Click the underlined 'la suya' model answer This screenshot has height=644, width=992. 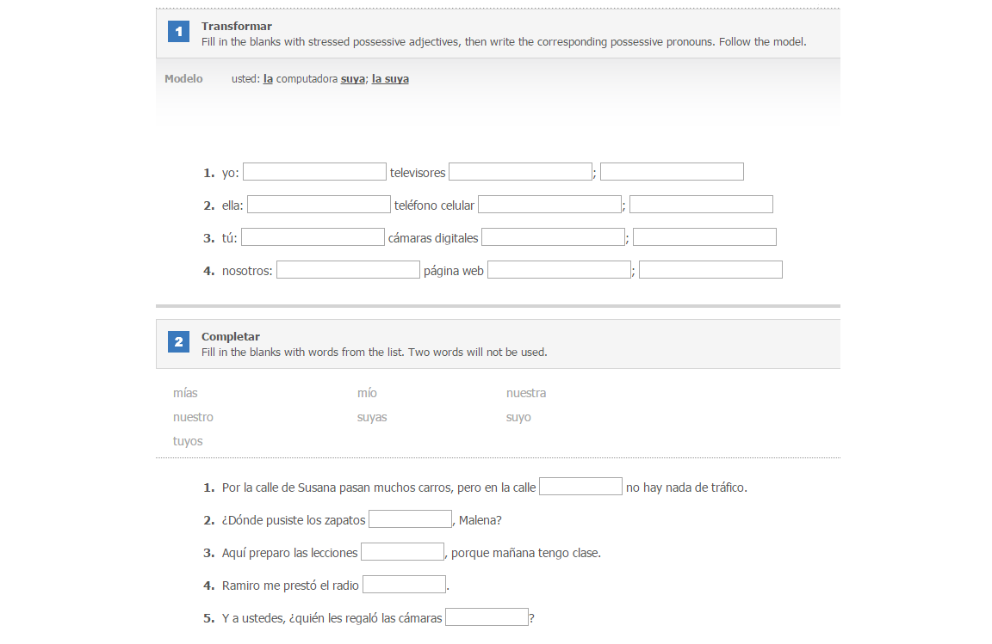click(390, 79)
